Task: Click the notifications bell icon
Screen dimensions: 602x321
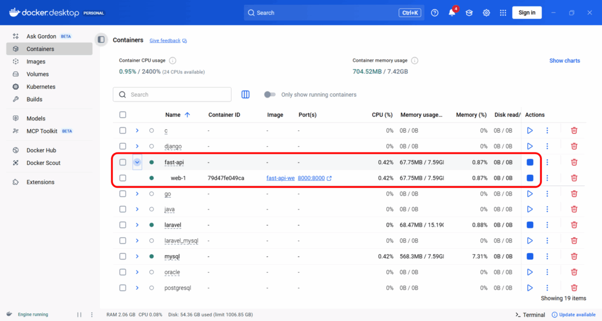Action: pyautogui.click(x=451, y=13)
